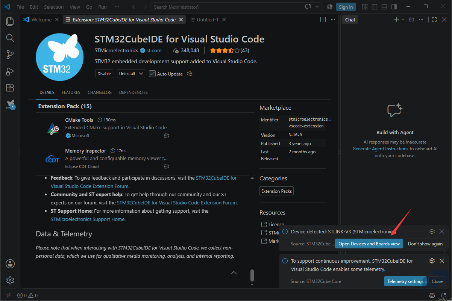The image size is (452, 301).
Task: Open the Run menu
Action: tap(102, 7)
